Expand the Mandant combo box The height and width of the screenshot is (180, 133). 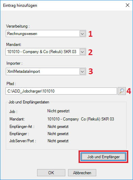[x=46, y=52]
